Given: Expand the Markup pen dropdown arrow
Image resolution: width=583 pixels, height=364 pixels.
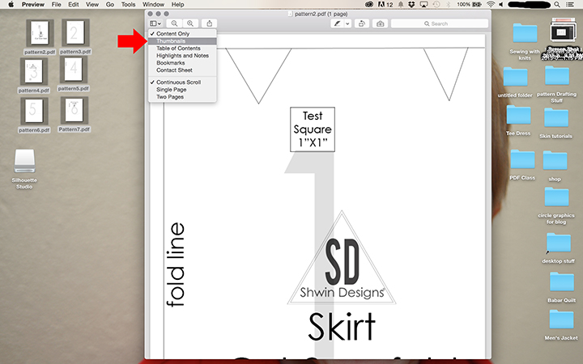Looking at the screenshot, I should click(347, 23).
